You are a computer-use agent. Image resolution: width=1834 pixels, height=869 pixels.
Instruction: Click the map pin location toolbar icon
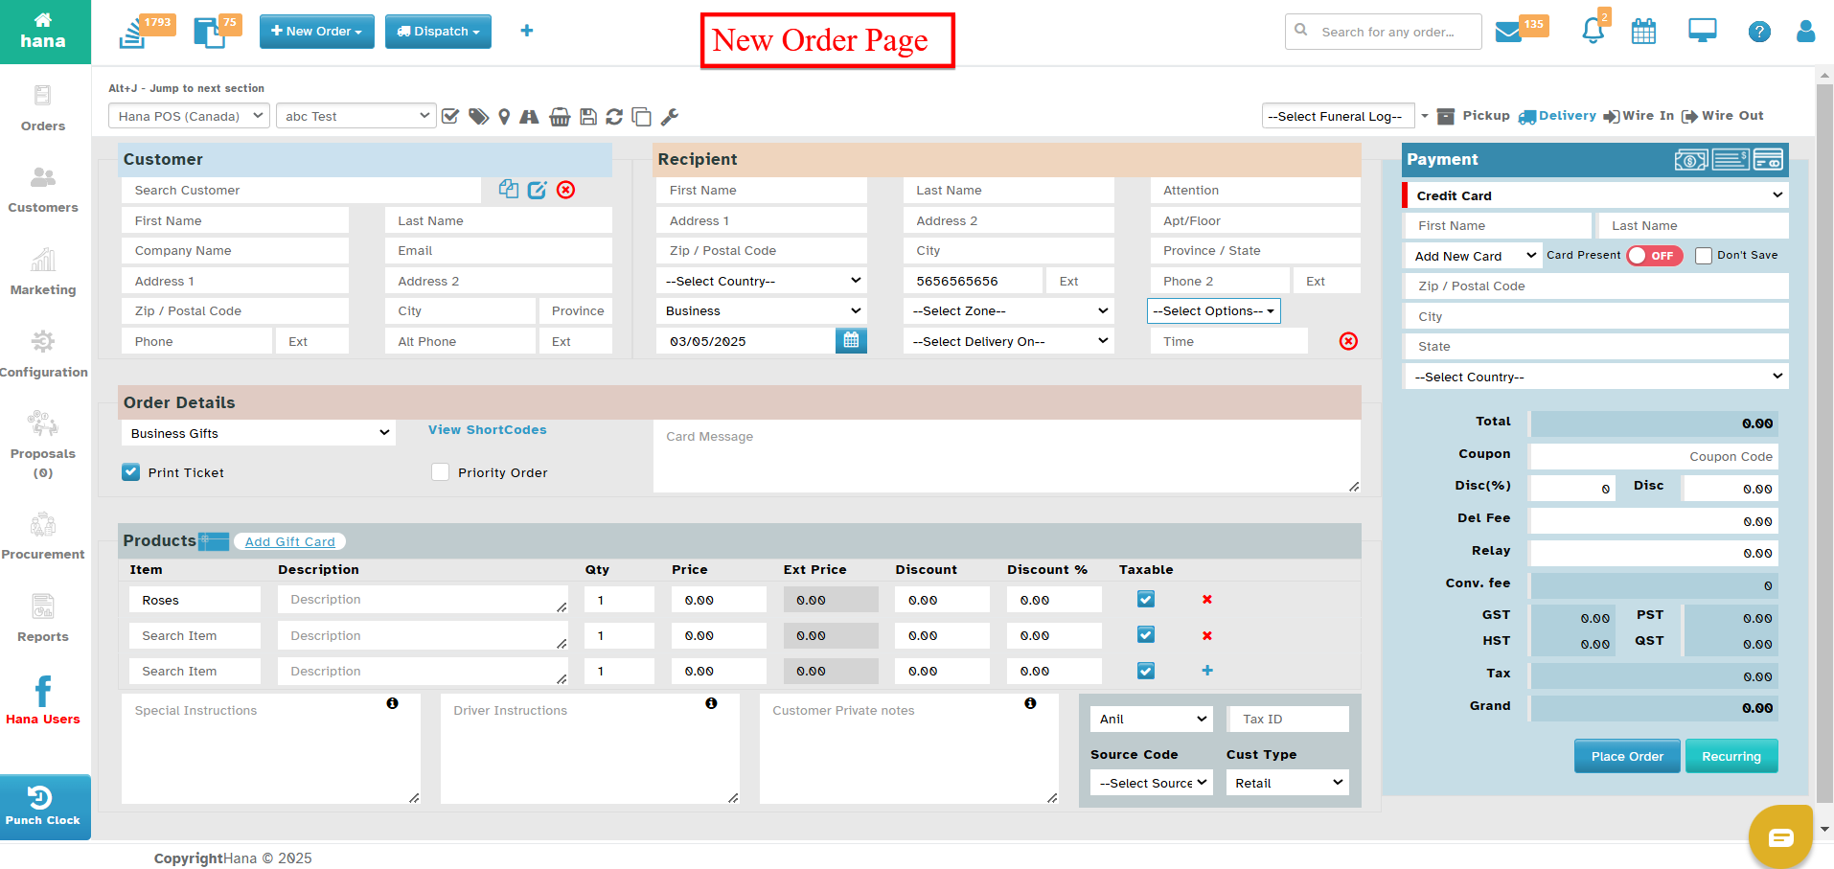point(504,117)
